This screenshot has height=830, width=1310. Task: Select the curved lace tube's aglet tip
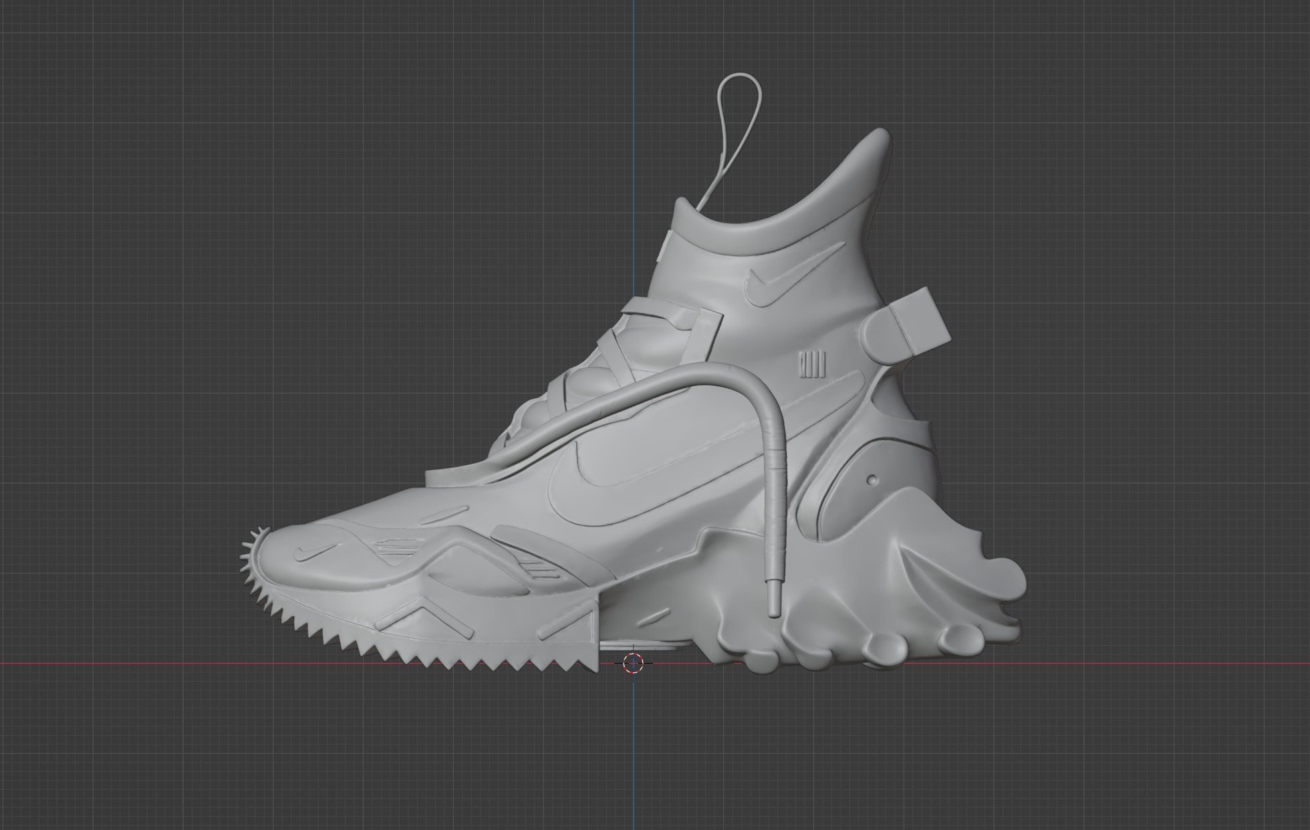pos(773,599)
